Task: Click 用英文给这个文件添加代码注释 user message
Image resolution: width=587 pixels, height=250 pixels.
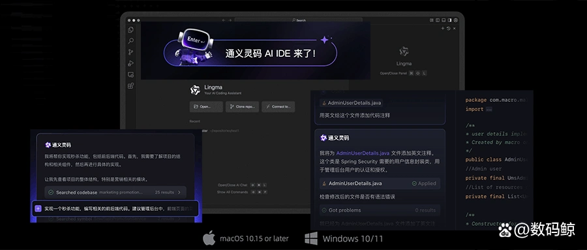Action: 355,116
